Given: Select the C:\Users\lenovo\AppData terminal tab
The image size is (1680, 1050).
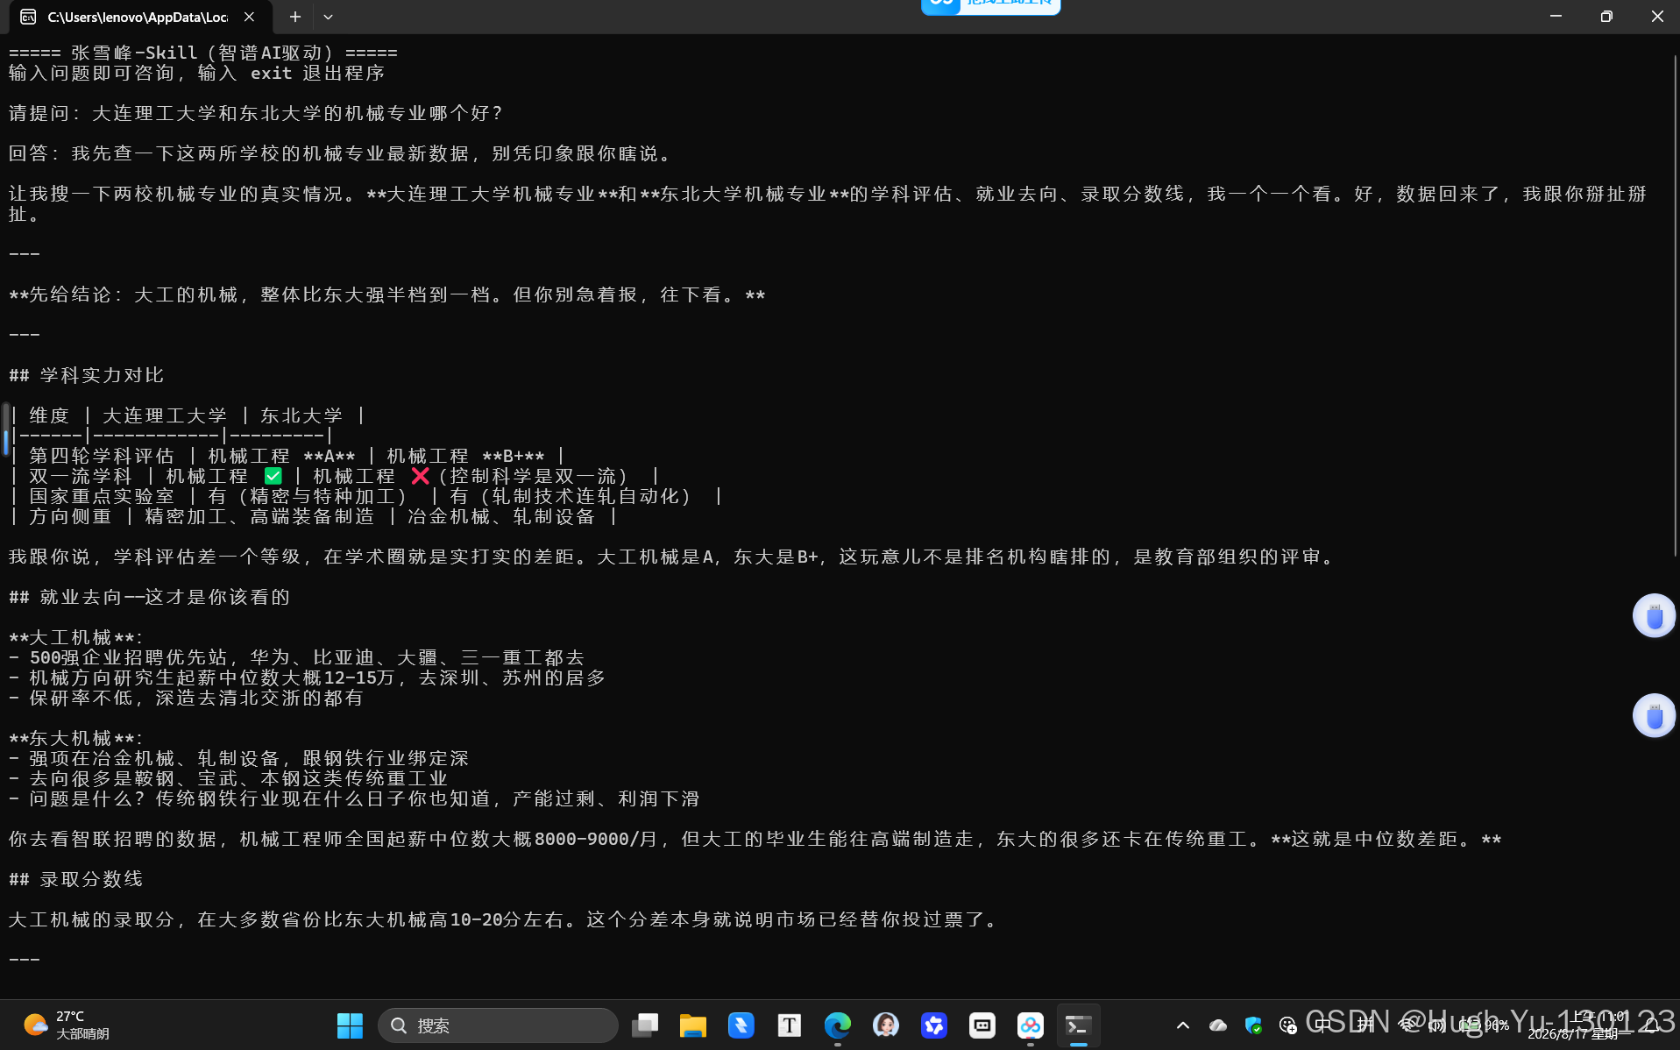Looking at the screenshot, I should 139,17.
